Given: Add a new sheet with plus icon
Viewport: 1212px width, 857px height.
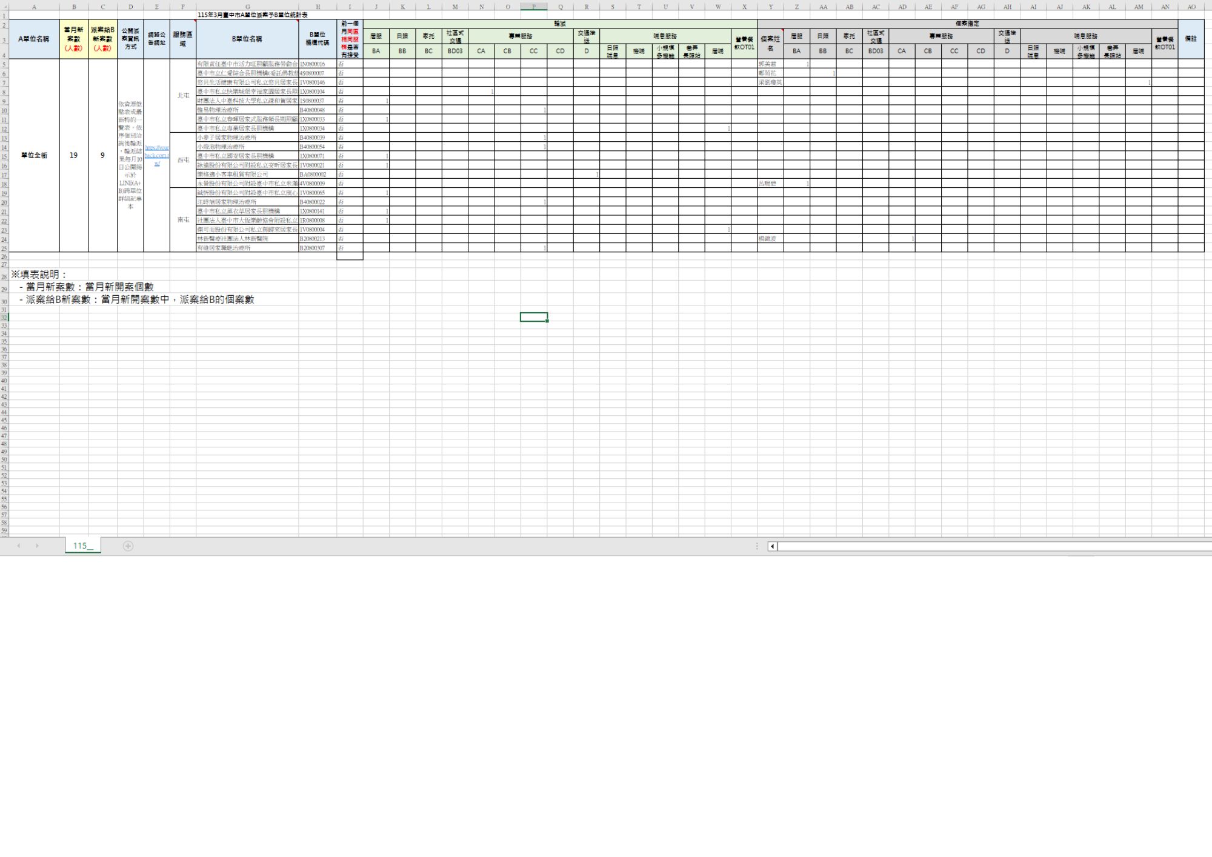Looking at the screenshot, I should click(x=128, y=546).
